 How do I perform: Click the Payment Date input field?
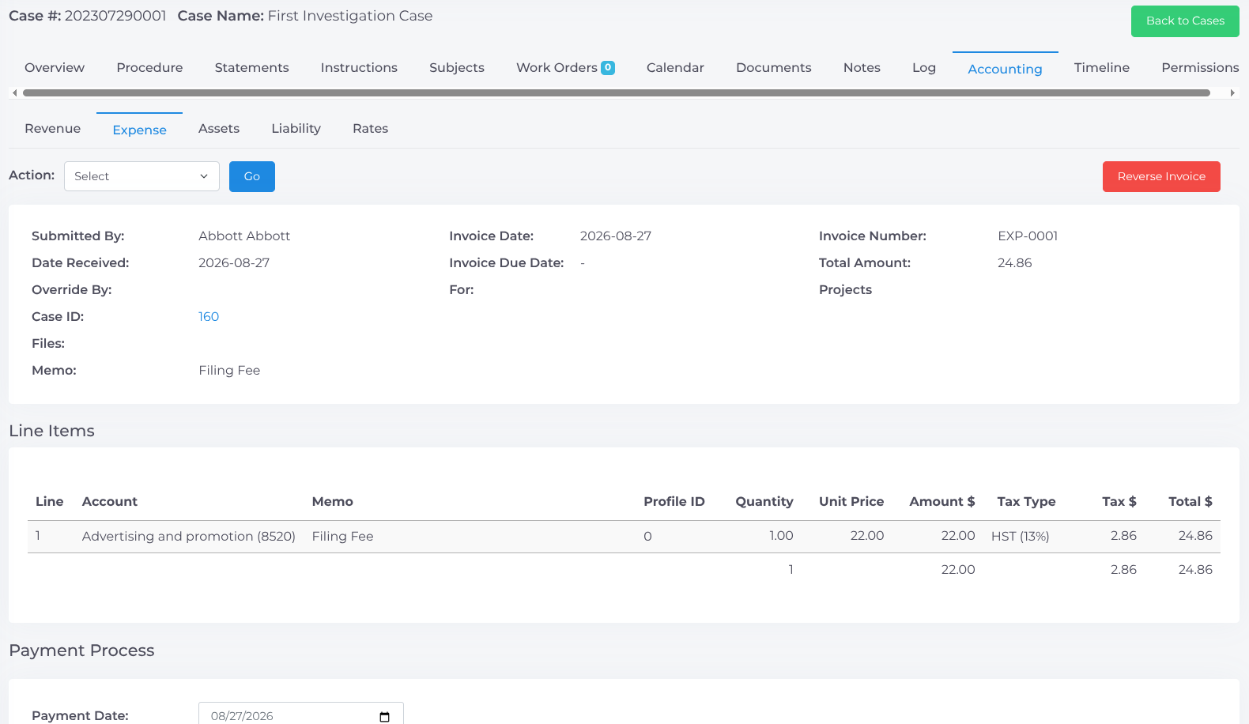click(x=300, y=715)
